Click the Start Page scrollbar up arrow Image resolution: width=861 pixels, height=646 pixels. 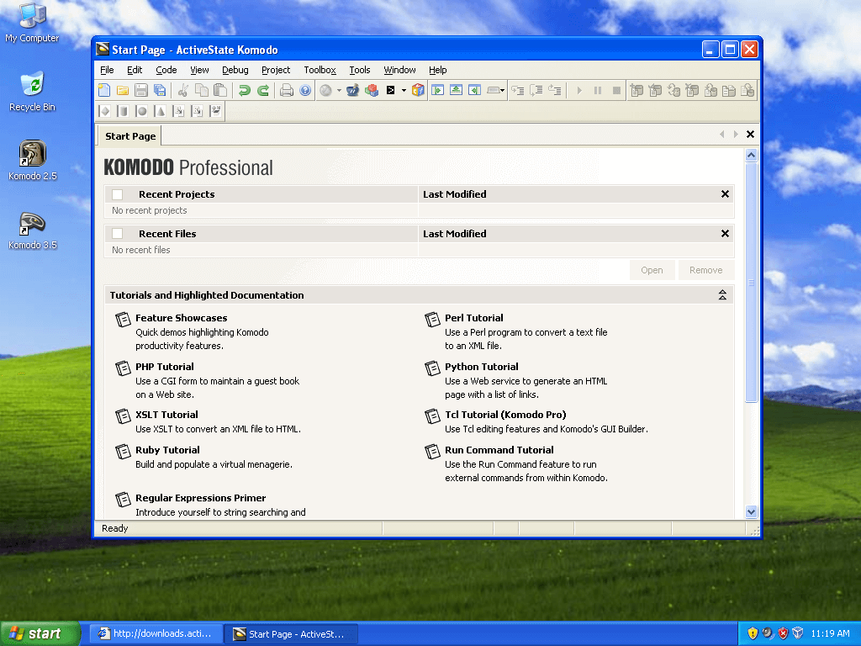coord(751,155)
